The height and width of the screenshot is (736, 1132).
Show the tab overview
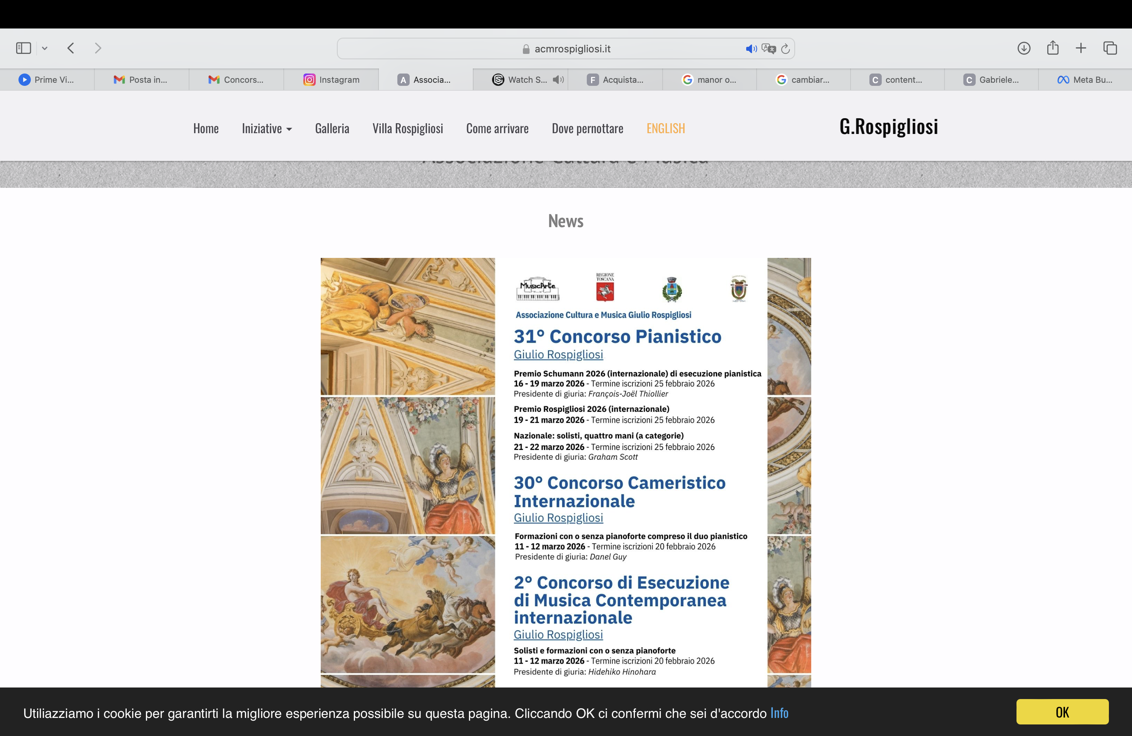[x=1110, y=48]
